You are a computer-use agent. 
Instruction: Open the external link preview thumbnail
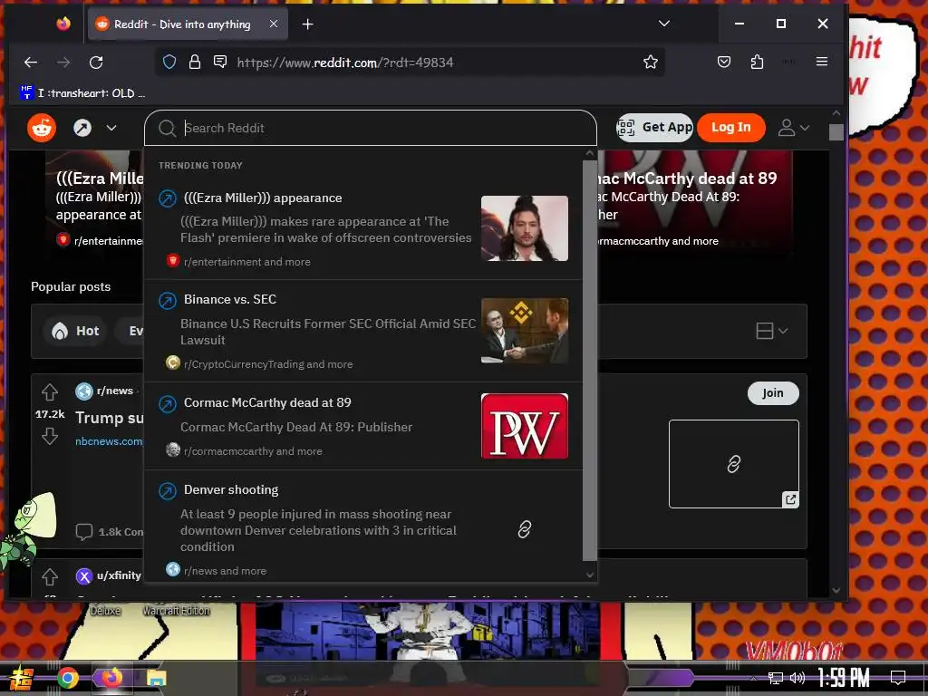[x=733, y=464]
